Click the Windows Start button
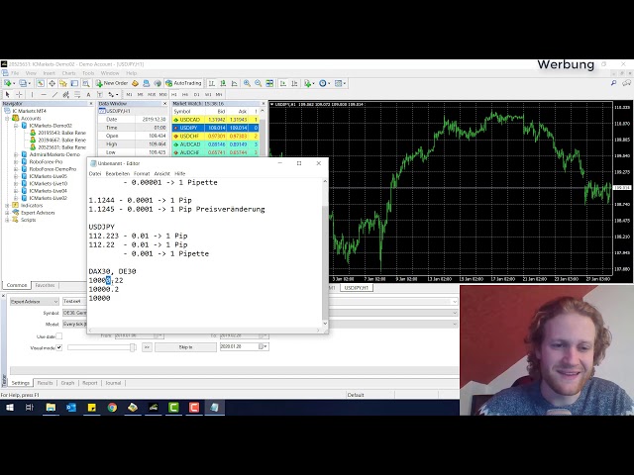This screenshot has width=634, height=475. coord(9,407)
